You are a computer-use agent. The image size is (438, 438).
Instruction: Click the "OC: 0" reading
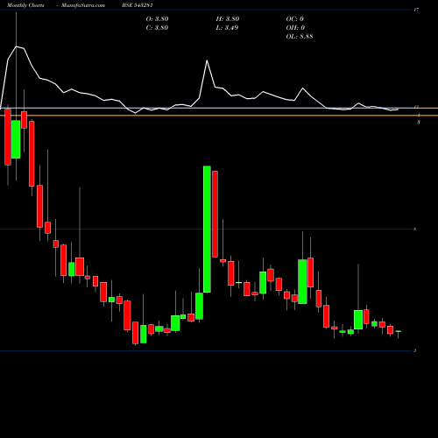click(295, 19)
